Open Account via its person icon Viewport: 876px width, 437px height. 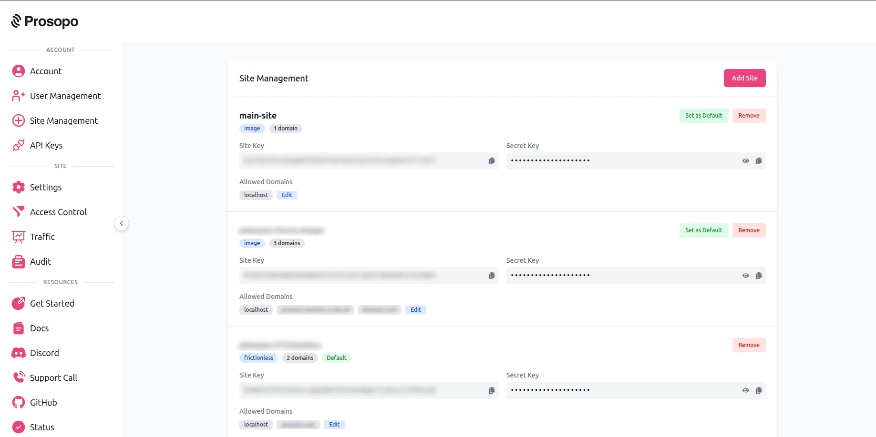(19, 71)
